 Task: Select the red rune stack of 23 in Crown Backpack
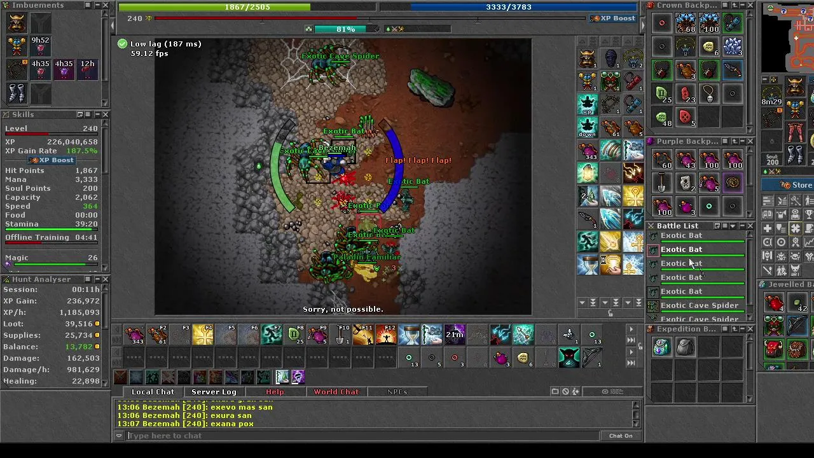pyautogui.click(x=686, y=94)
